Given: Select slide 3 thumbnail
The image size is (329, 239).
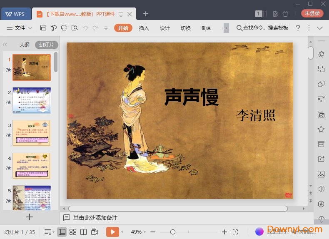Looking at the screenshot, I should point(32,133).
